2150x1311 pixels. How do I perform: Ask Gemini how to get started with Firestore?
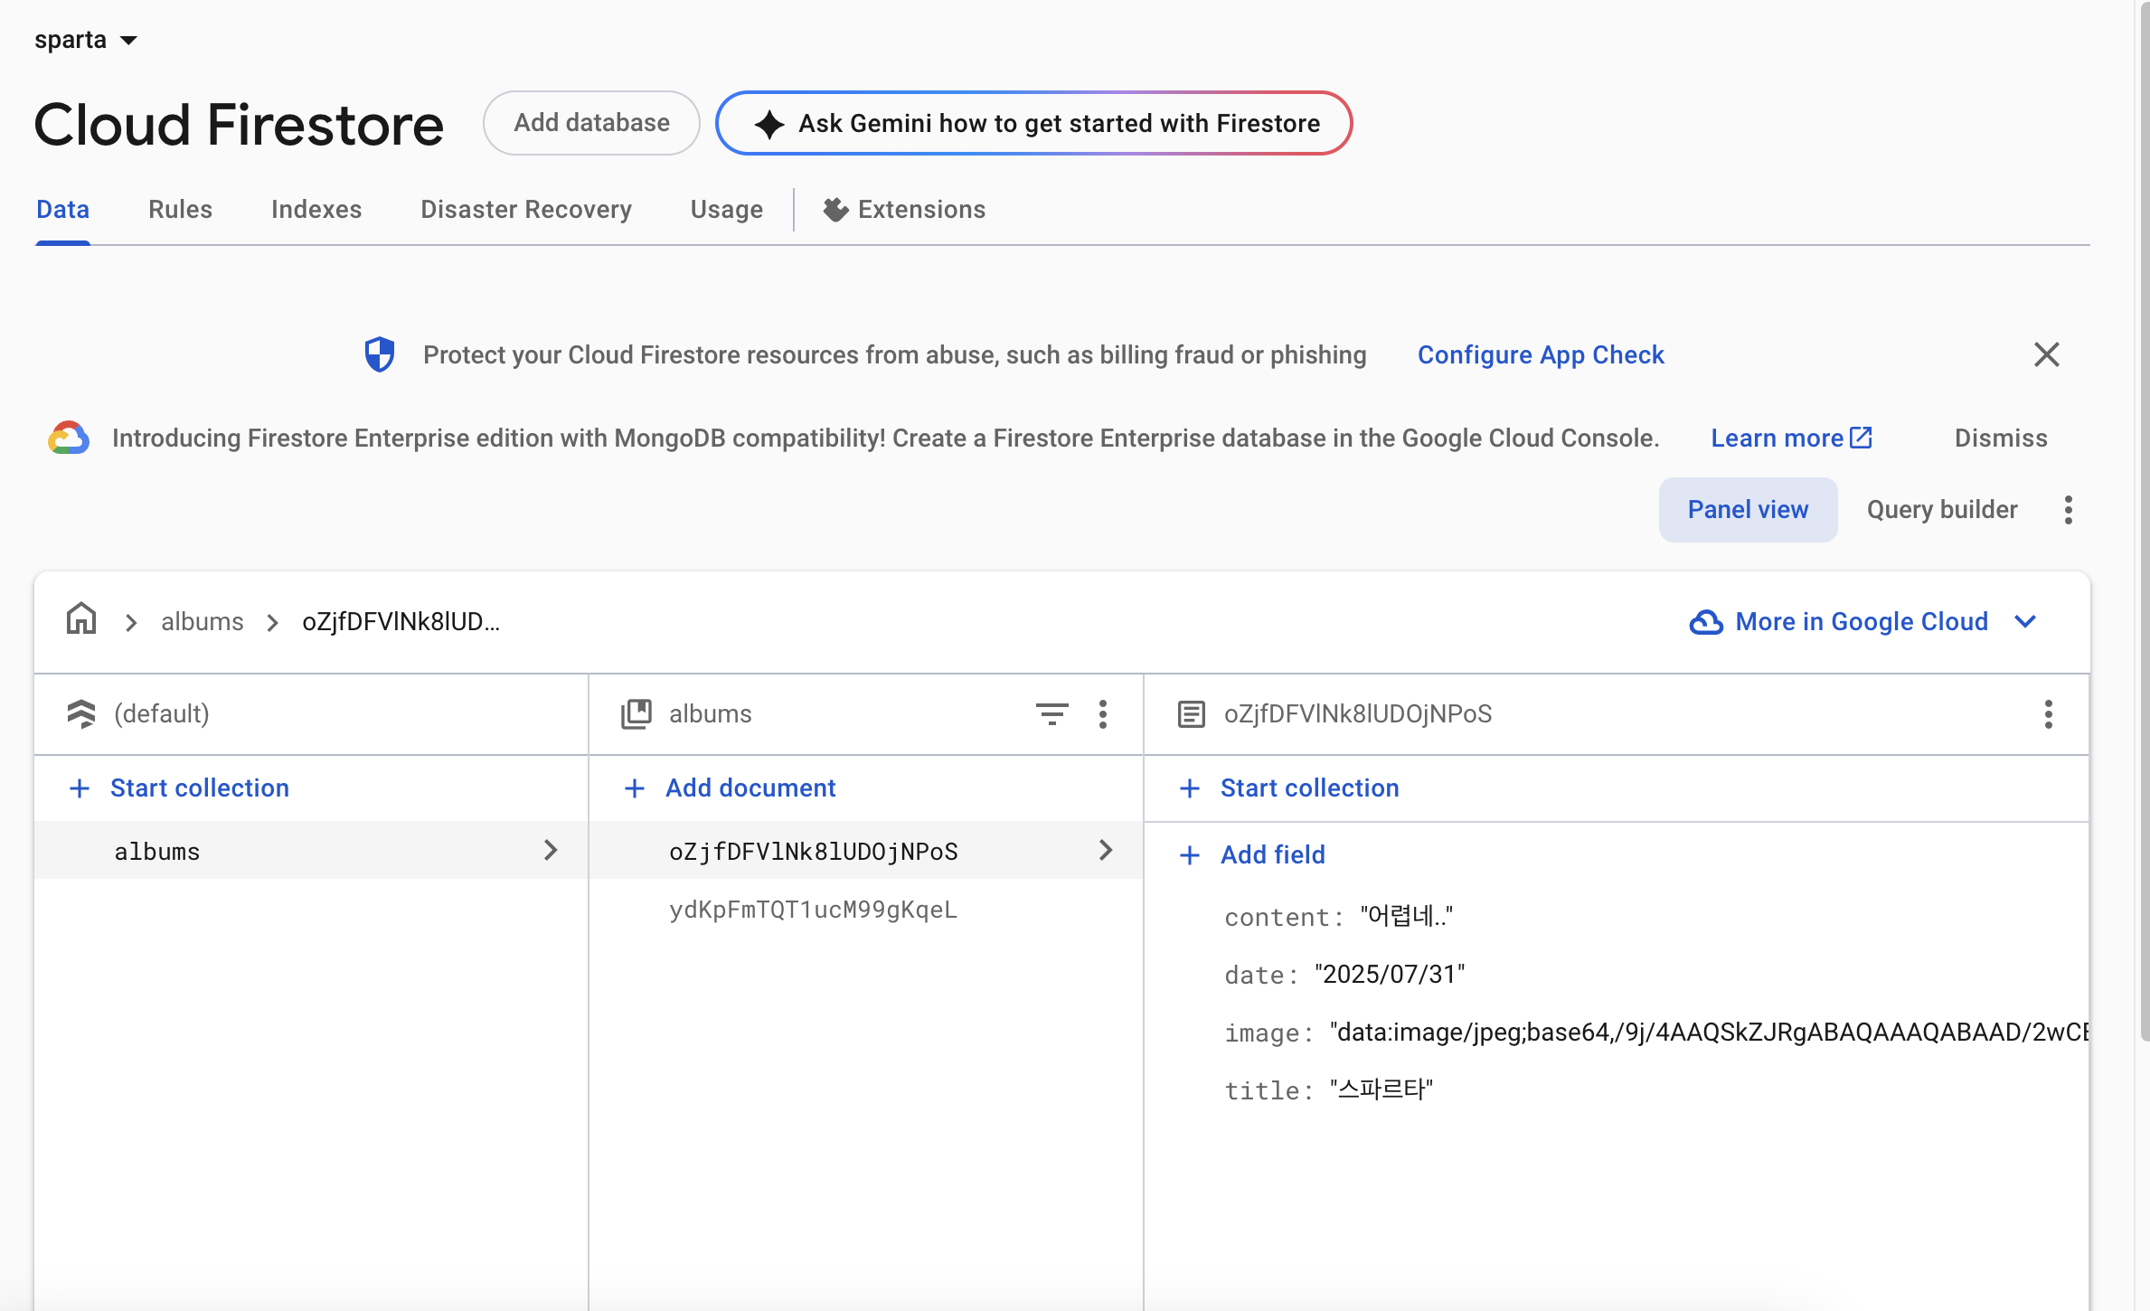1033,123
